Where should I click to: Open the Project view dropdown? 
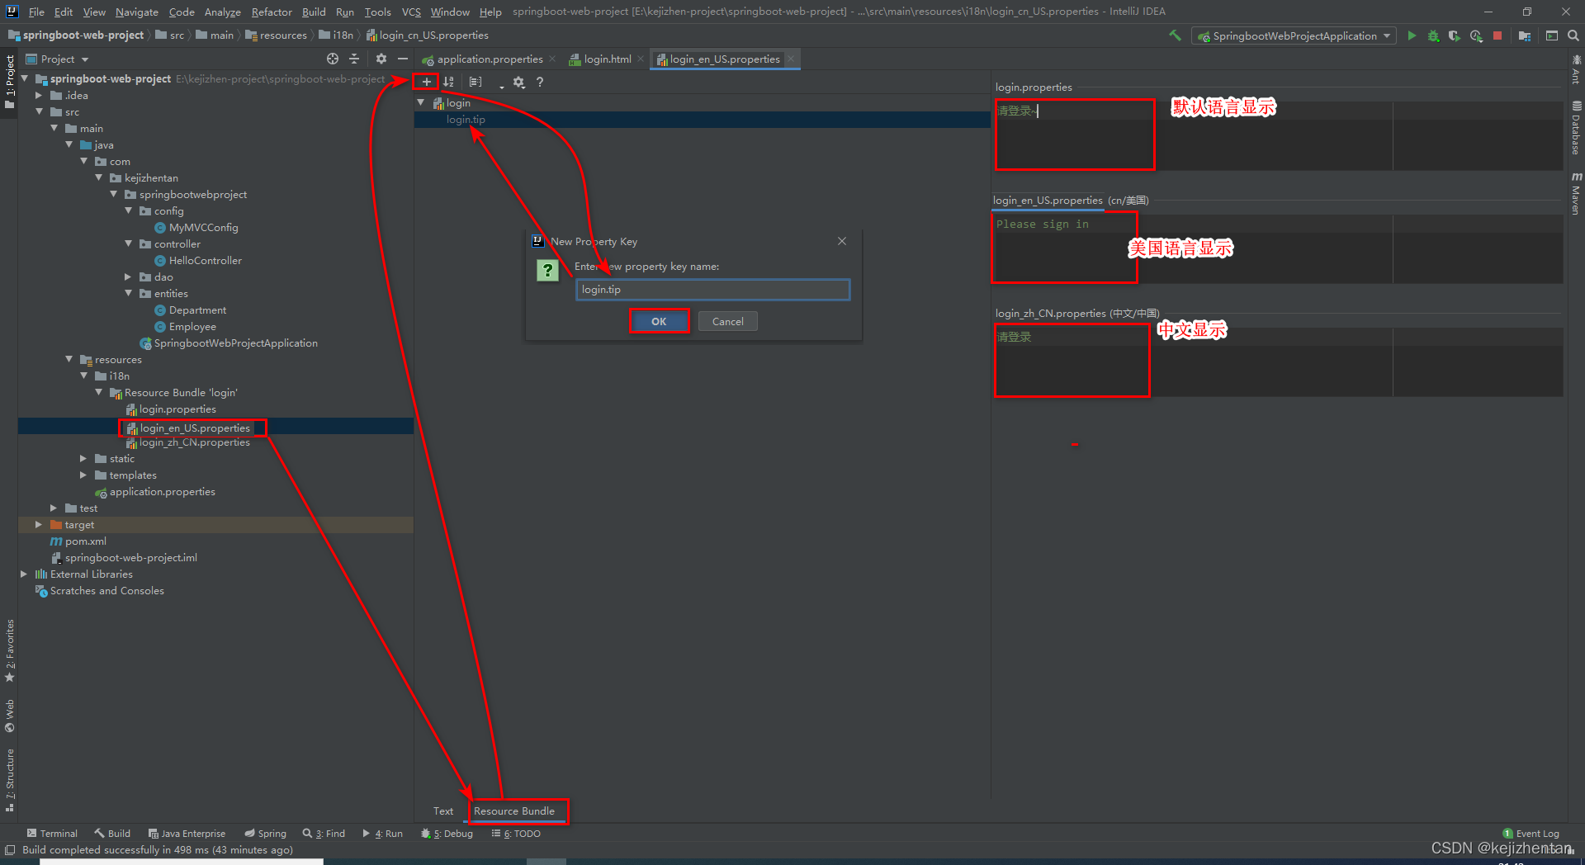[85, 59]
